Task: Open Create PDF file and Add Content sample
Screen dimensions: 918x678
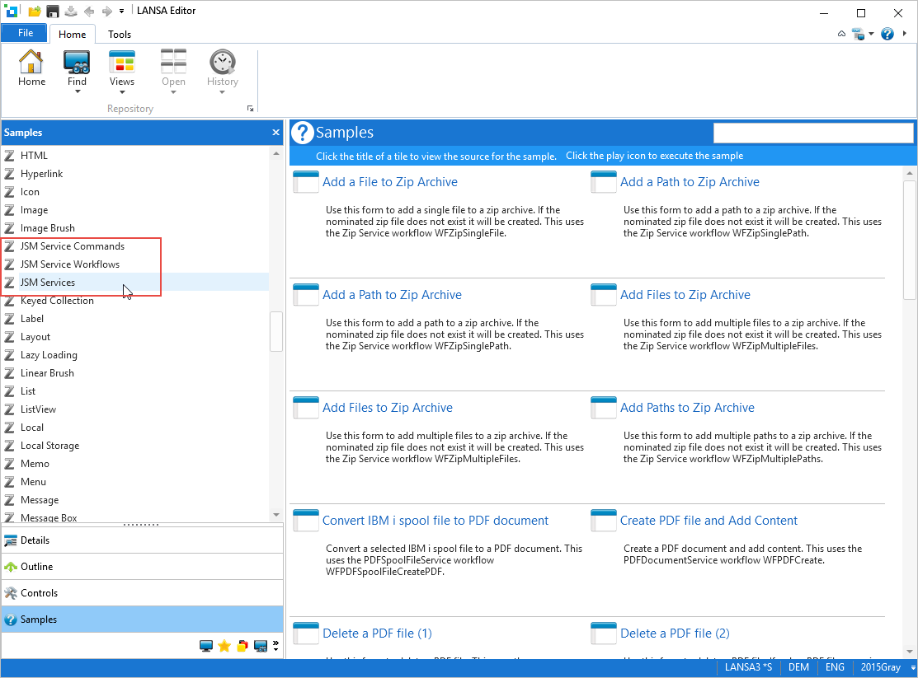Action: [x=709, y=521]
